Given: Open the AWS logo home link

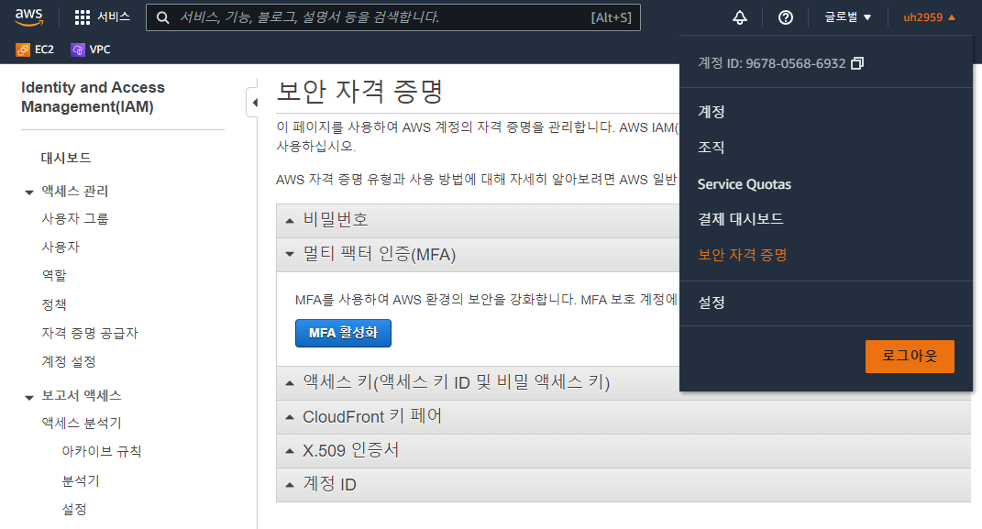Looking at the screenshot, I should [28, 17].
